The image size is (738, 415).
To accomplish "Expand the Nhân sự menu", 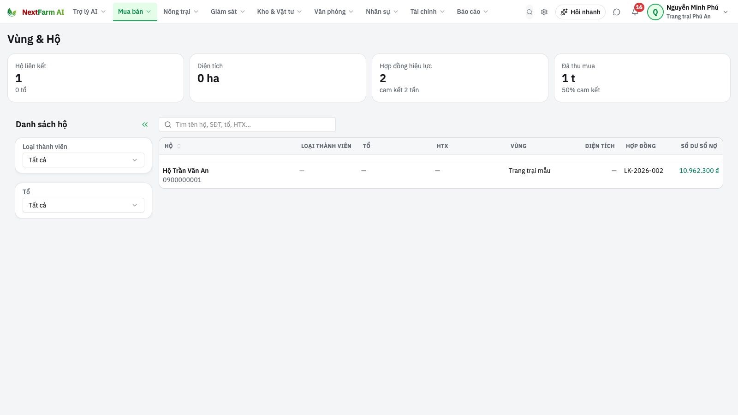I will (x=382, y=12).
